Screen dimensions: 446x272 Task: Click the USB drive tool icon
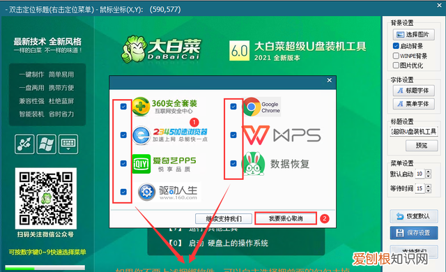[24, 144]
